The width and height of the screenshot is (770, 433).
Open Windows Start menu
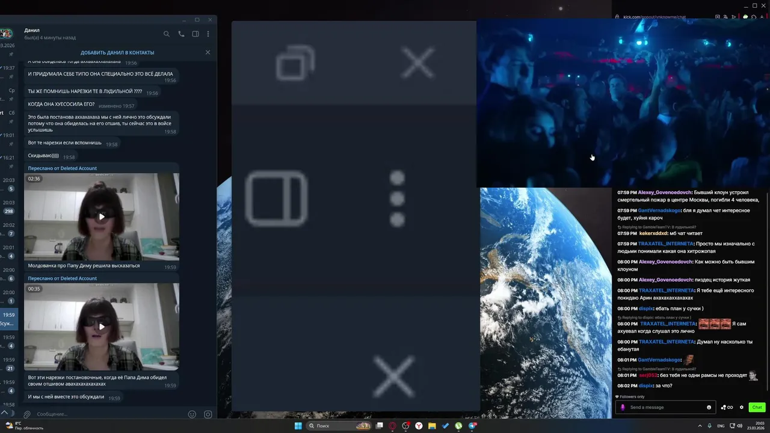tap(298, 426)
